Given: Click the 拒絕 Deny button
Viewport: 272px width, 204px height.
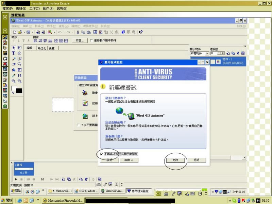Looking at the screenshot, I should [197, 160].
